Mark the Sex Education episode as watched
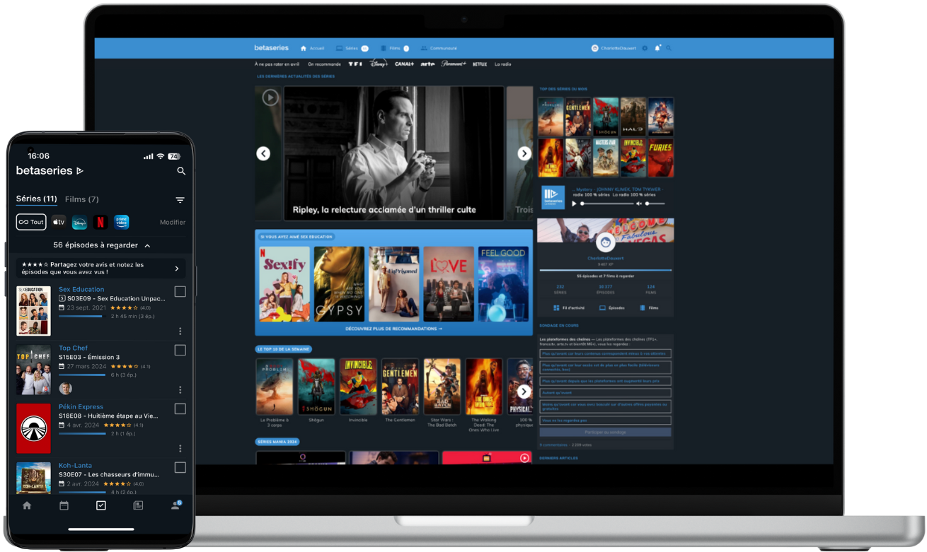 180,292
